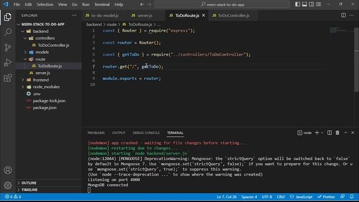Toggle the secondary side bar layout icon

coord(312,4)
